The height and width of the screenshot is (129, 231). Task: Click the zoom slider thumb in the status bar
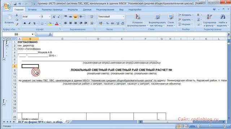click(210, 126)
